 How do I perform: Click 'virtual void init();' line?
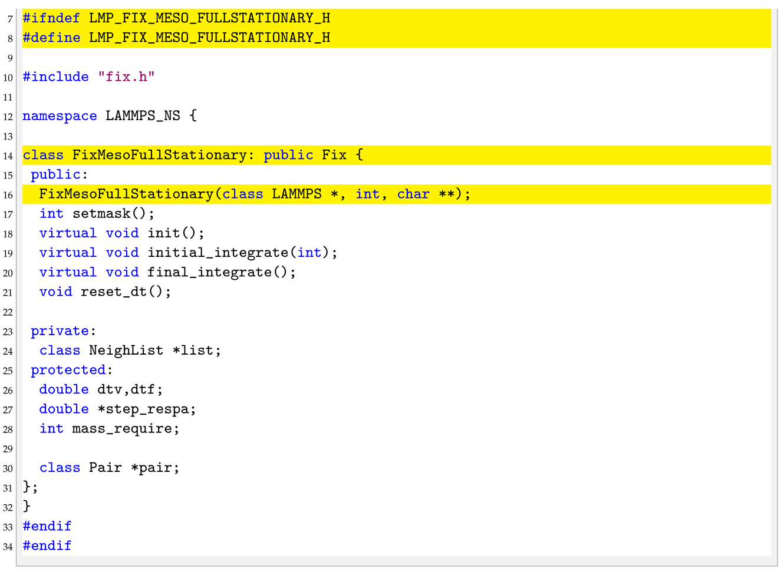(121, 233)
